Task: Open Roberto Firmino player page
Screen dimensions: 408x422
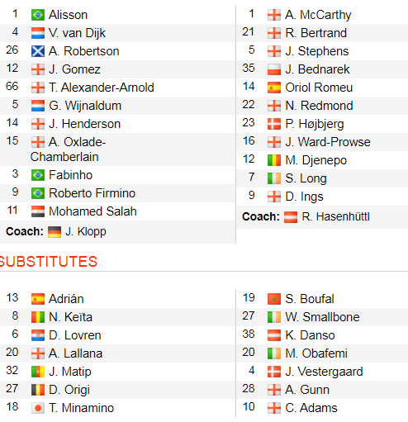Action: [x=92, y=193]
